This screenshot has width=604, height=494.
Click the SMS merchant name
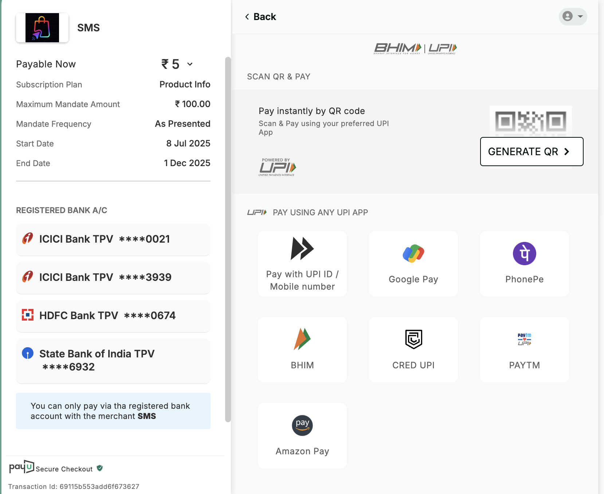click(89, 28)
